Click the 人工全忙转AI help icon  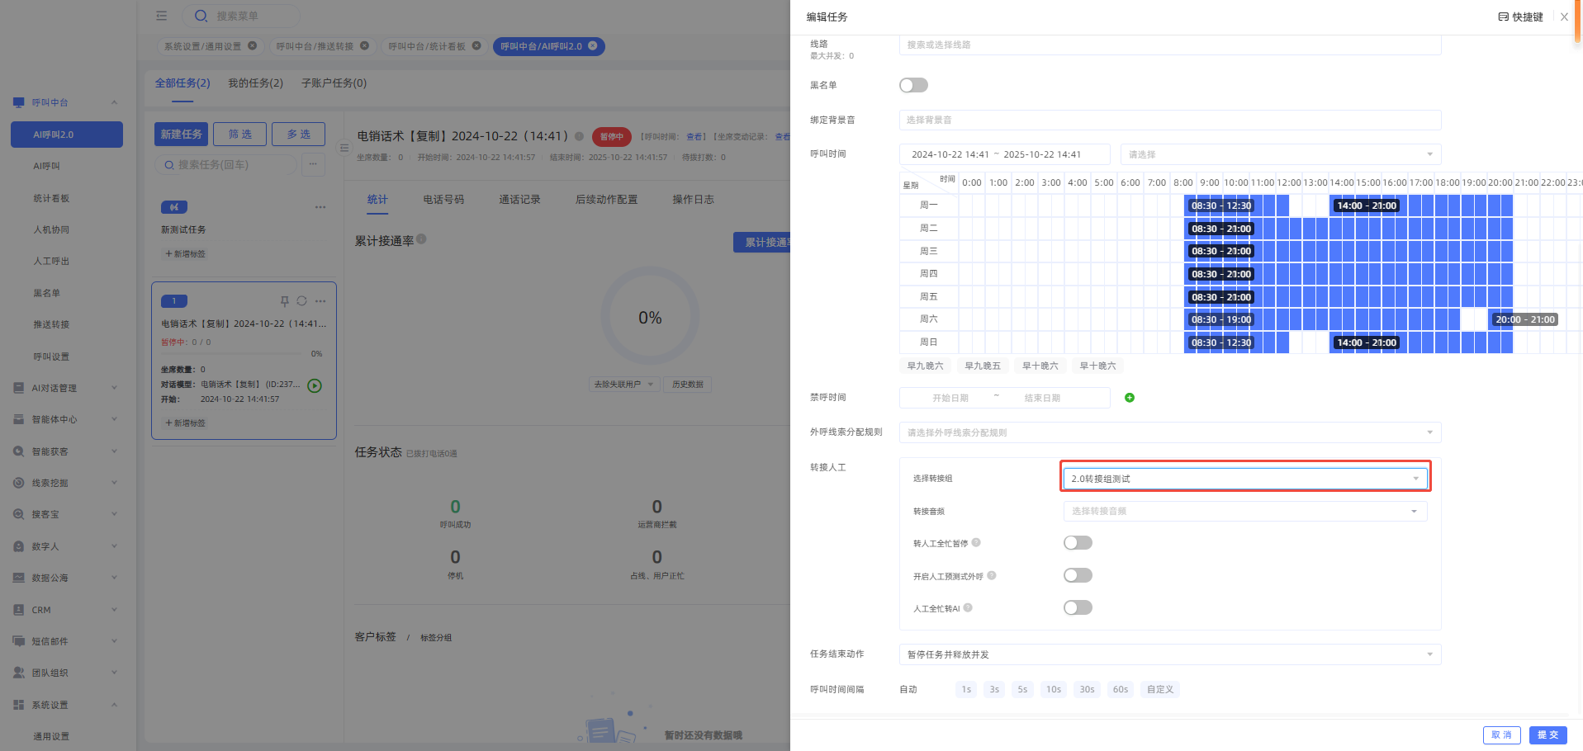pos(968,607)
